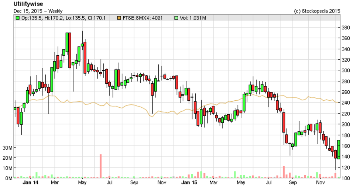Image resolution: width=357 pixels, height=191 pixels.
Task: Click the 380 price axis label
Action: 346,28
